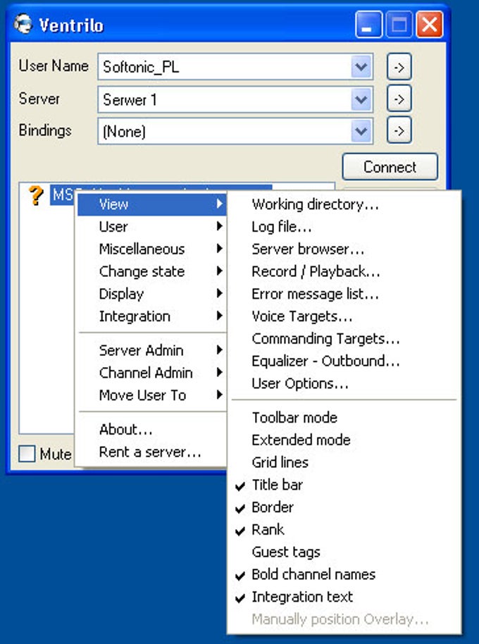
Task: Open the Display submenu
Action: point(152,294)
